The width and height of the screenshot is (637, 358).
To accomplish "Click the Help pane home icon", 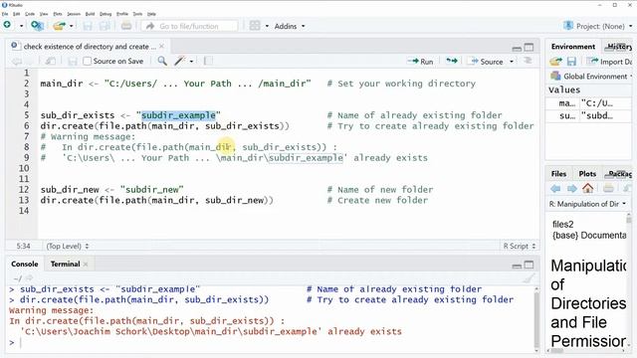I will click(x=588, y=188).
